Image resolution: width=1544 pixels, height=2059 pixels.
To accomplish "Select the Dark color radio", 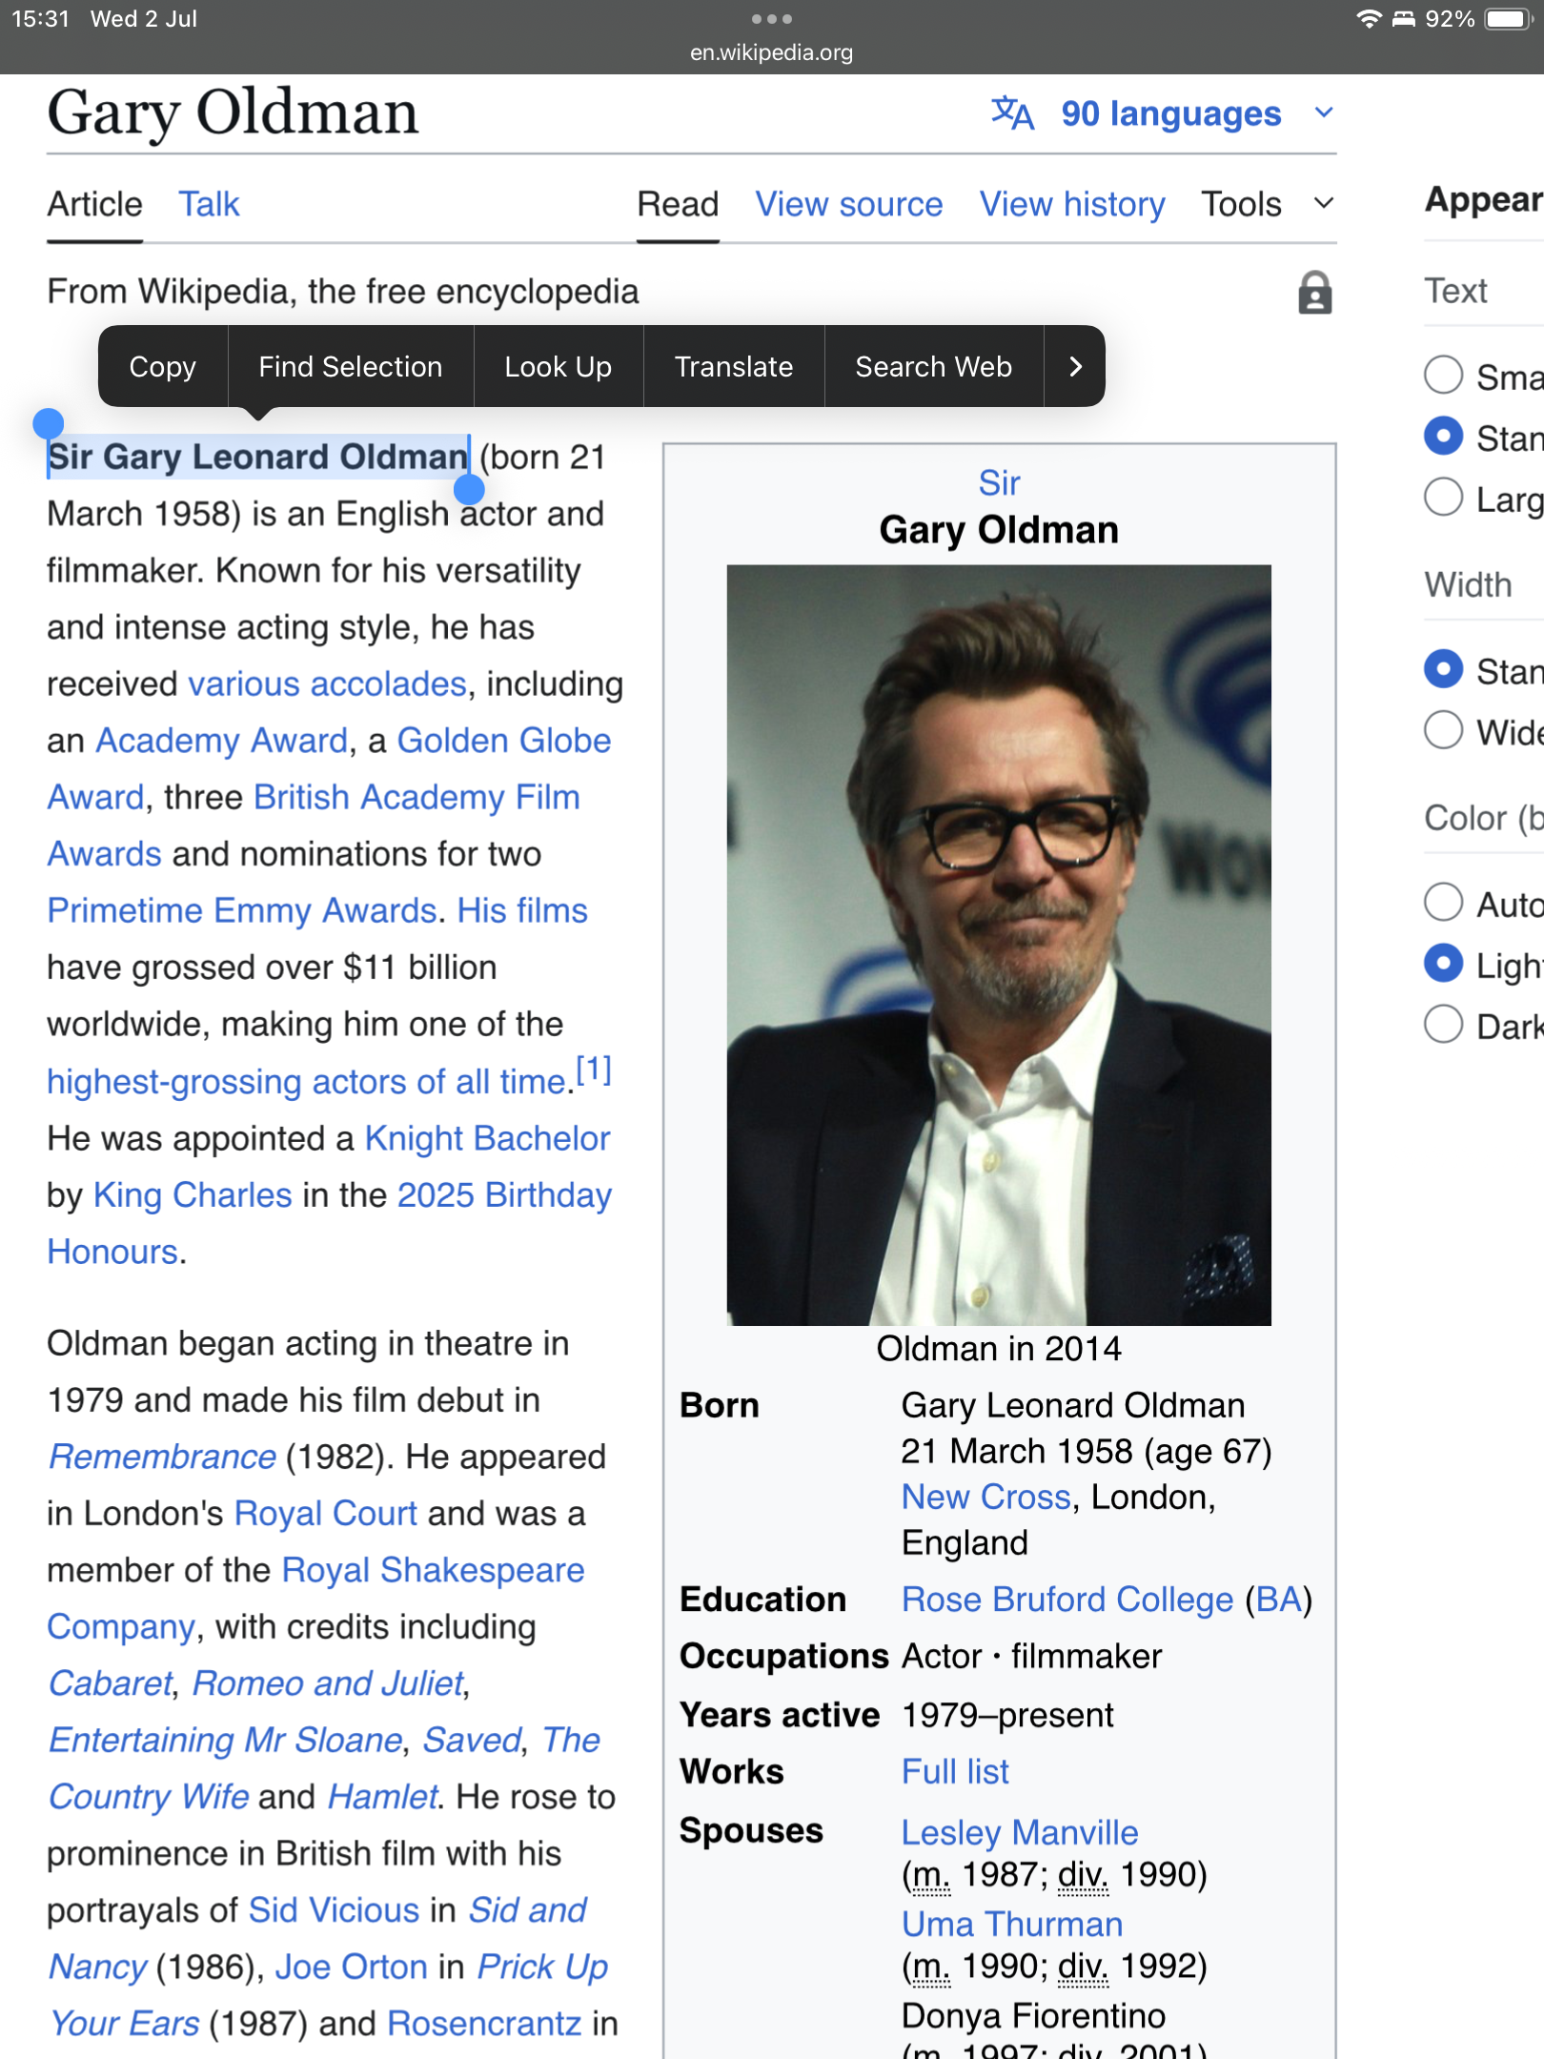I will pos(1443,1025).
